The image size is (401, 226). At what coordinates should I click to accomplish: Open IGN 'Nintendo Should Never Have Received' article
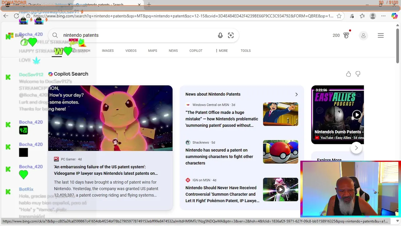coord(222,194)
